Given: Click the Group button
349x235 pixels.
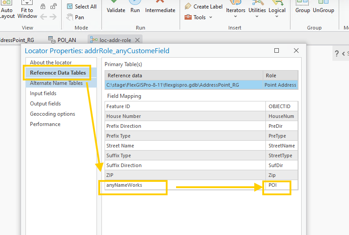Looking at the screenshot, I should click(303, 7).
